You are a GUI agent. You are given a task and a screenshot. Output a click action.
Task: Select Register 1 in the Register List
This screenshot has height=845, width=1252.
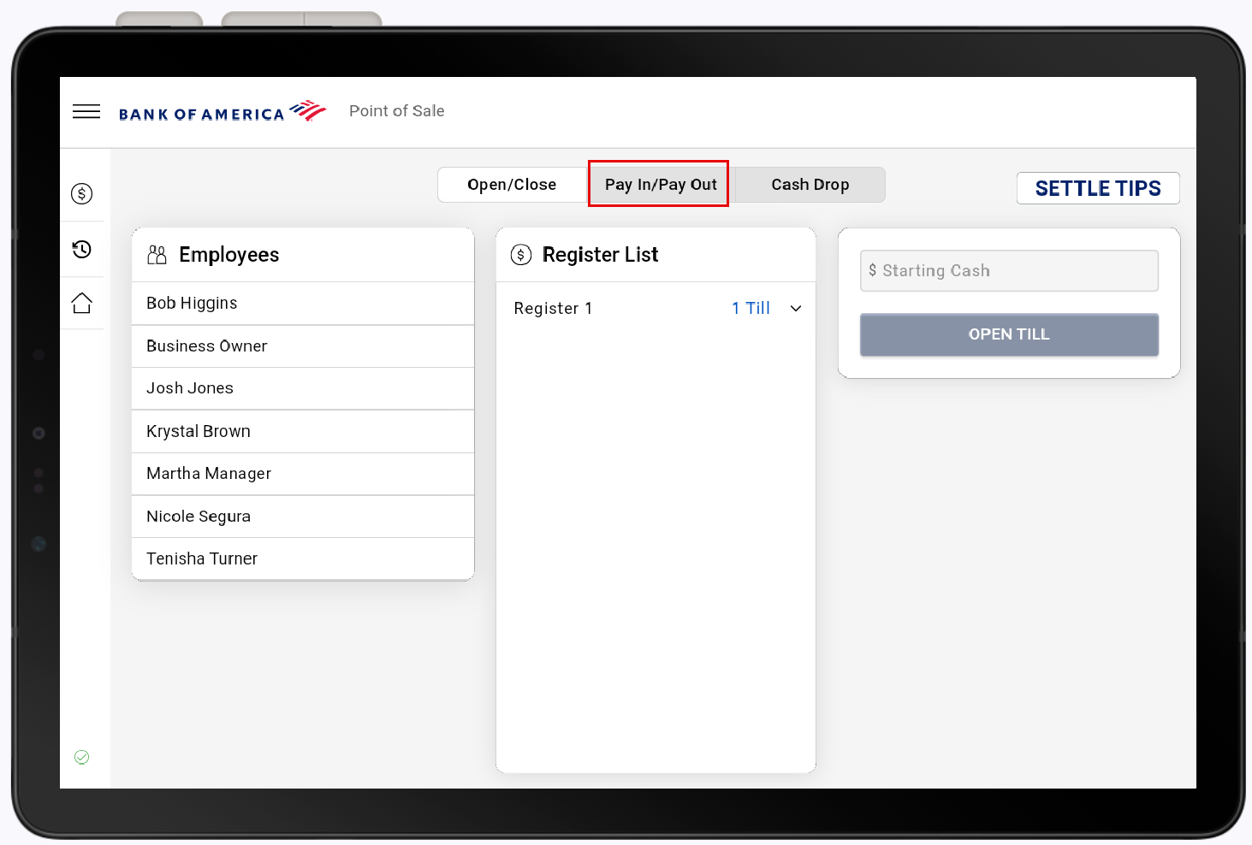(x=553, y=308)
